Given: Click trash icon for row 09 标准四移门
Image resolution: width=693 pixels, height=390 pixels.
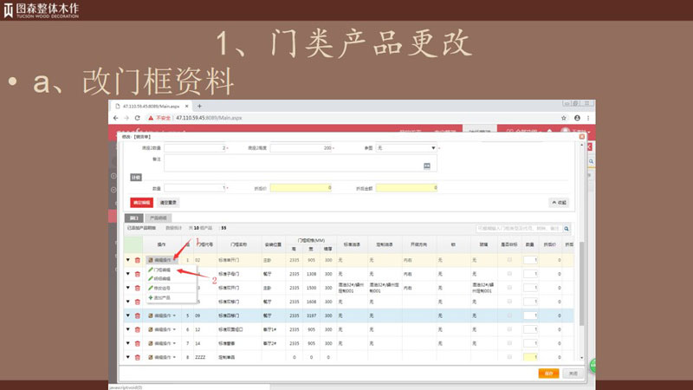Looking at the screenshot, I should 138,316.
